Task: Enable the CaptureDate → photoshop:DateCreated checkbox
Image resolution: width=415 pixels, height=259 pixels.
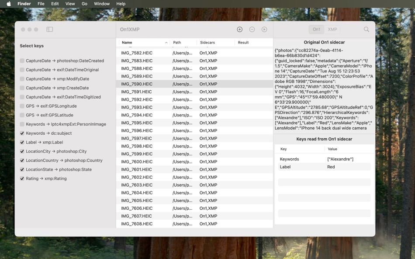Action: (22, 61)
